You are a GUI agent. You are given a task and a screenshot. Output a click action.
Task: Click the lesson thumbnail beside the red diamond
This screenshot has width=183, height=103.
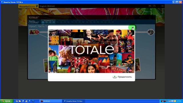click(32, 32)
